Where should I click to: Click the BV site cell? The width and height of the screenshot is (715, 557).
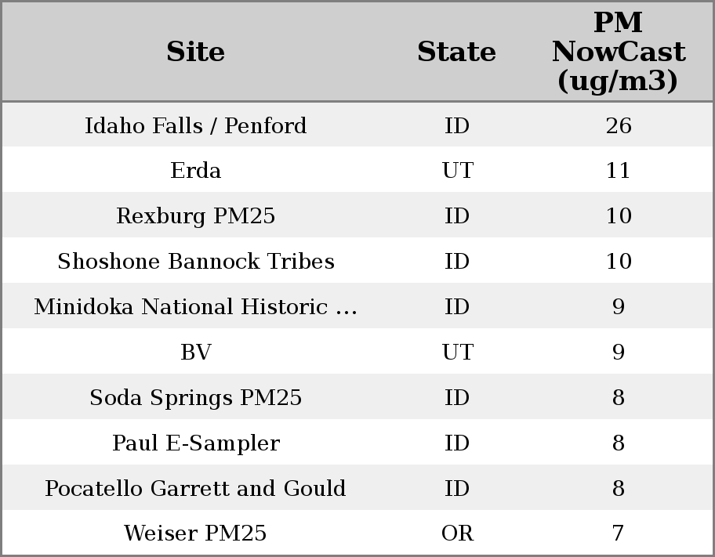click(195, 353)
